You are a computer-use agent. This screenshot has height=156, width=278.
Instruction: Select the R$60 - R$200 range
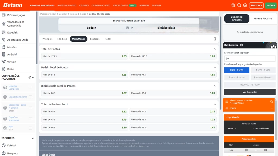click(x=236, y=70)
